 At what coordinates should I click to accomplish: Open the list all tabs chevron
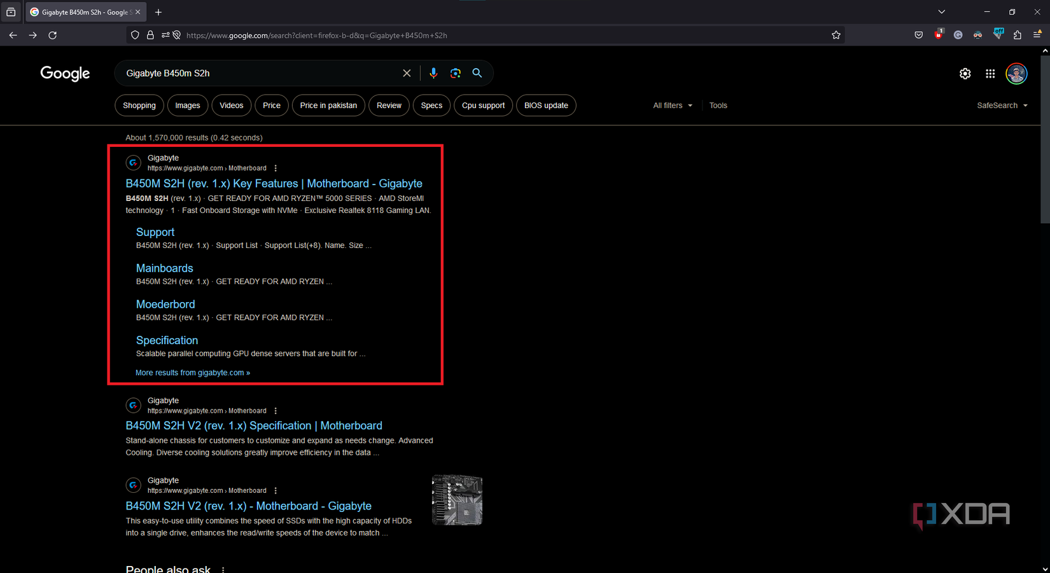942,12
